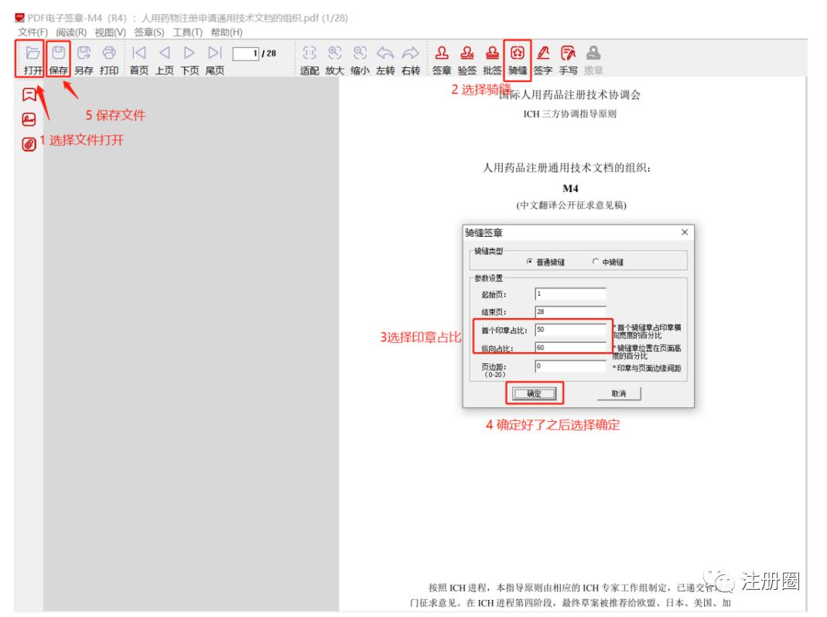Open the 手写 handwriting tool
This screenshot has width=827, height=617.
click(568, 53)
